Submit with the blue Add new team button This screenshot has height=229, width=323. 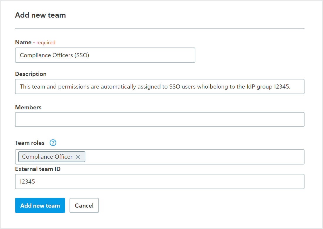pyautogui.click(x=40, y=205)
